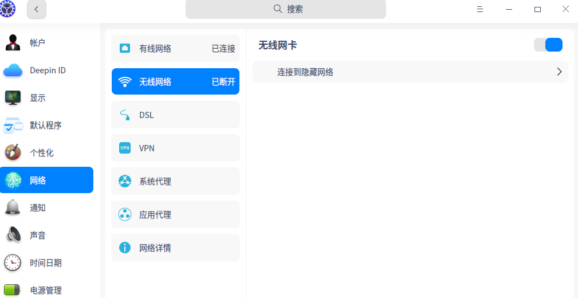Click the Deepin ID cloud icon
The image size is (578, 298).
click(13, 70)
